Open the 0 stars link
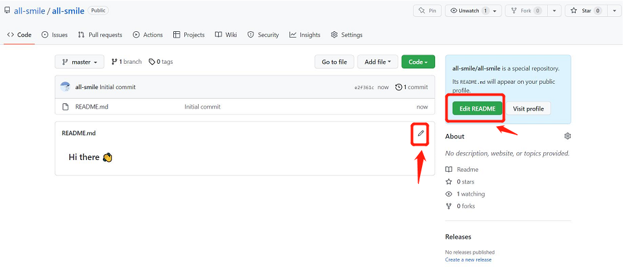Image resolution: width=624 pixels, height=277 pixels. tap(460, 181)
